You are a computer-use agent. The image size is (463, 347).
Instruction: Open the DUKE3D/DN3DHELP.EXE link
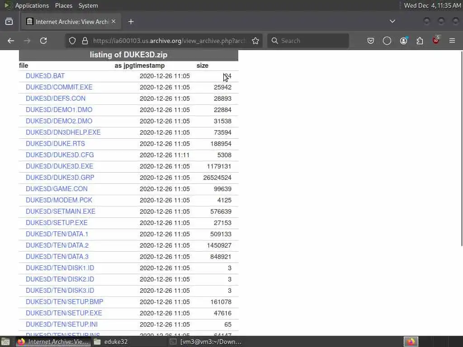pyautogui.click(x=63, y=132)
